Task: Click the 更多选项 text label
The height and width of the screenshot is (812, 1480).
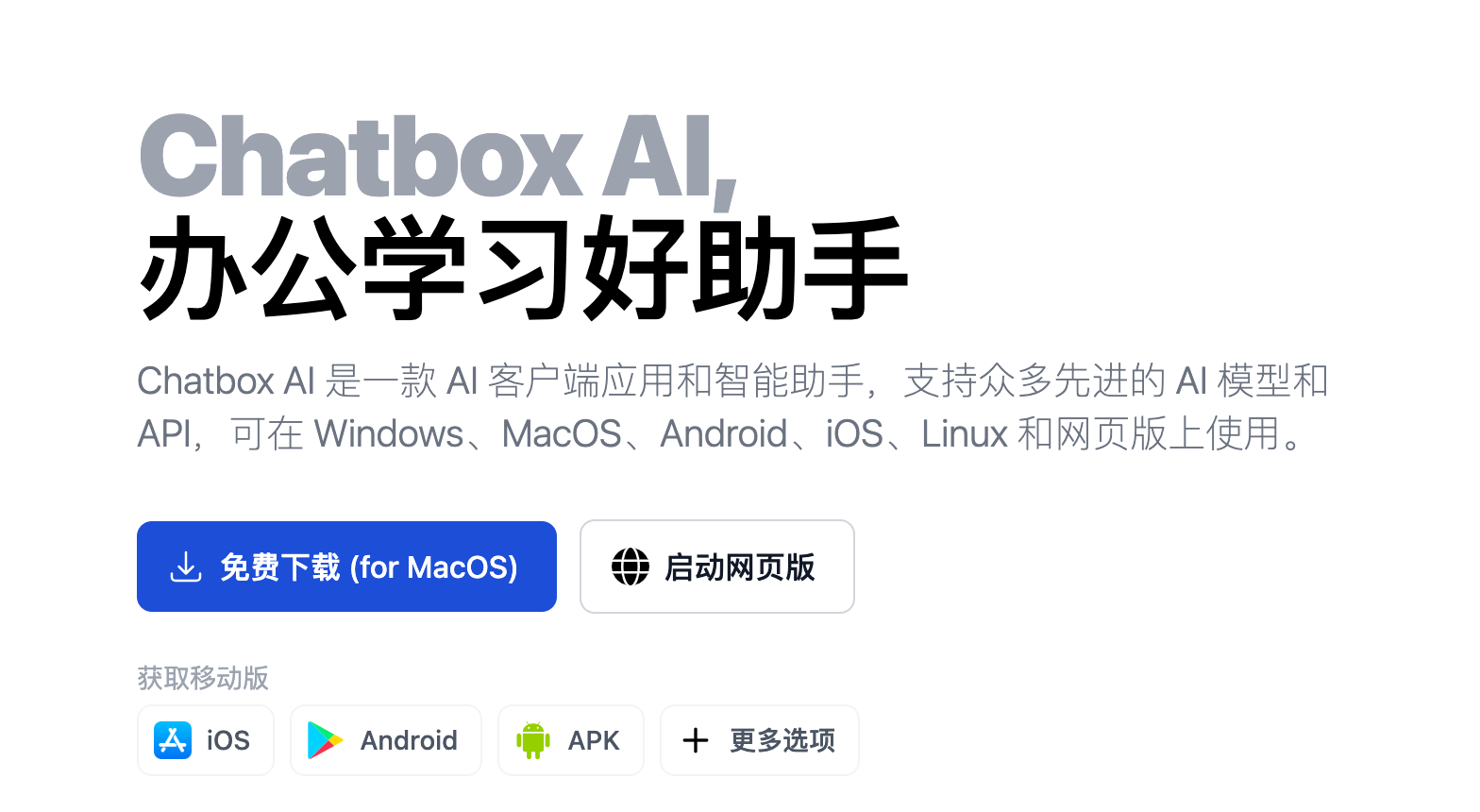Action: click(x=782, y=740)
